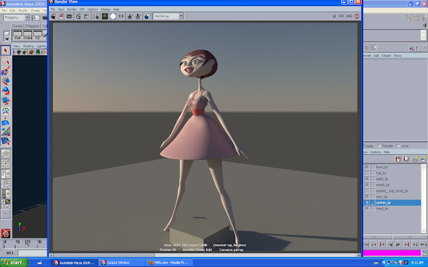Viewport: 428px width, 267px height.
Task: Click the Keep Image icon
Action: [x=130, y=16]
